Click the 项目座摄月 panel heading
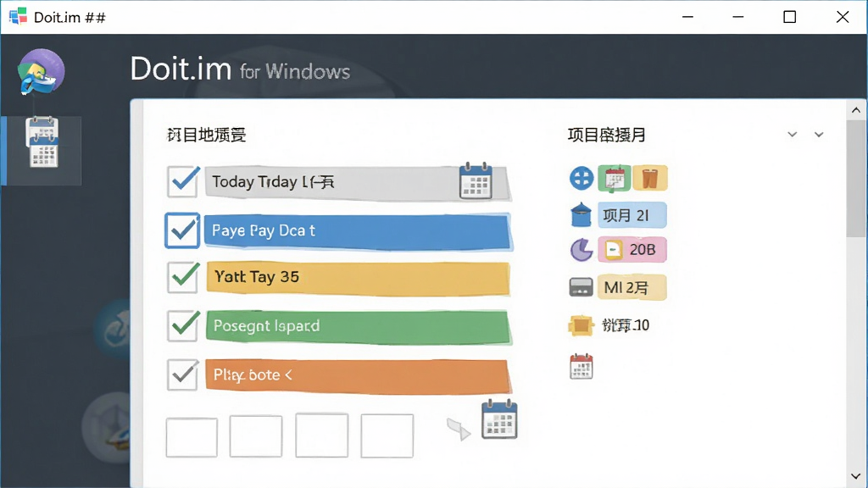The width and height of the screenshot is (868, 488). point(607,135)
